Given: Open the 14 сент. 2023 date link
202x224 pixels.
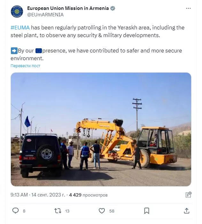Looking at the screenshot, I should click(x=48, y=195).
